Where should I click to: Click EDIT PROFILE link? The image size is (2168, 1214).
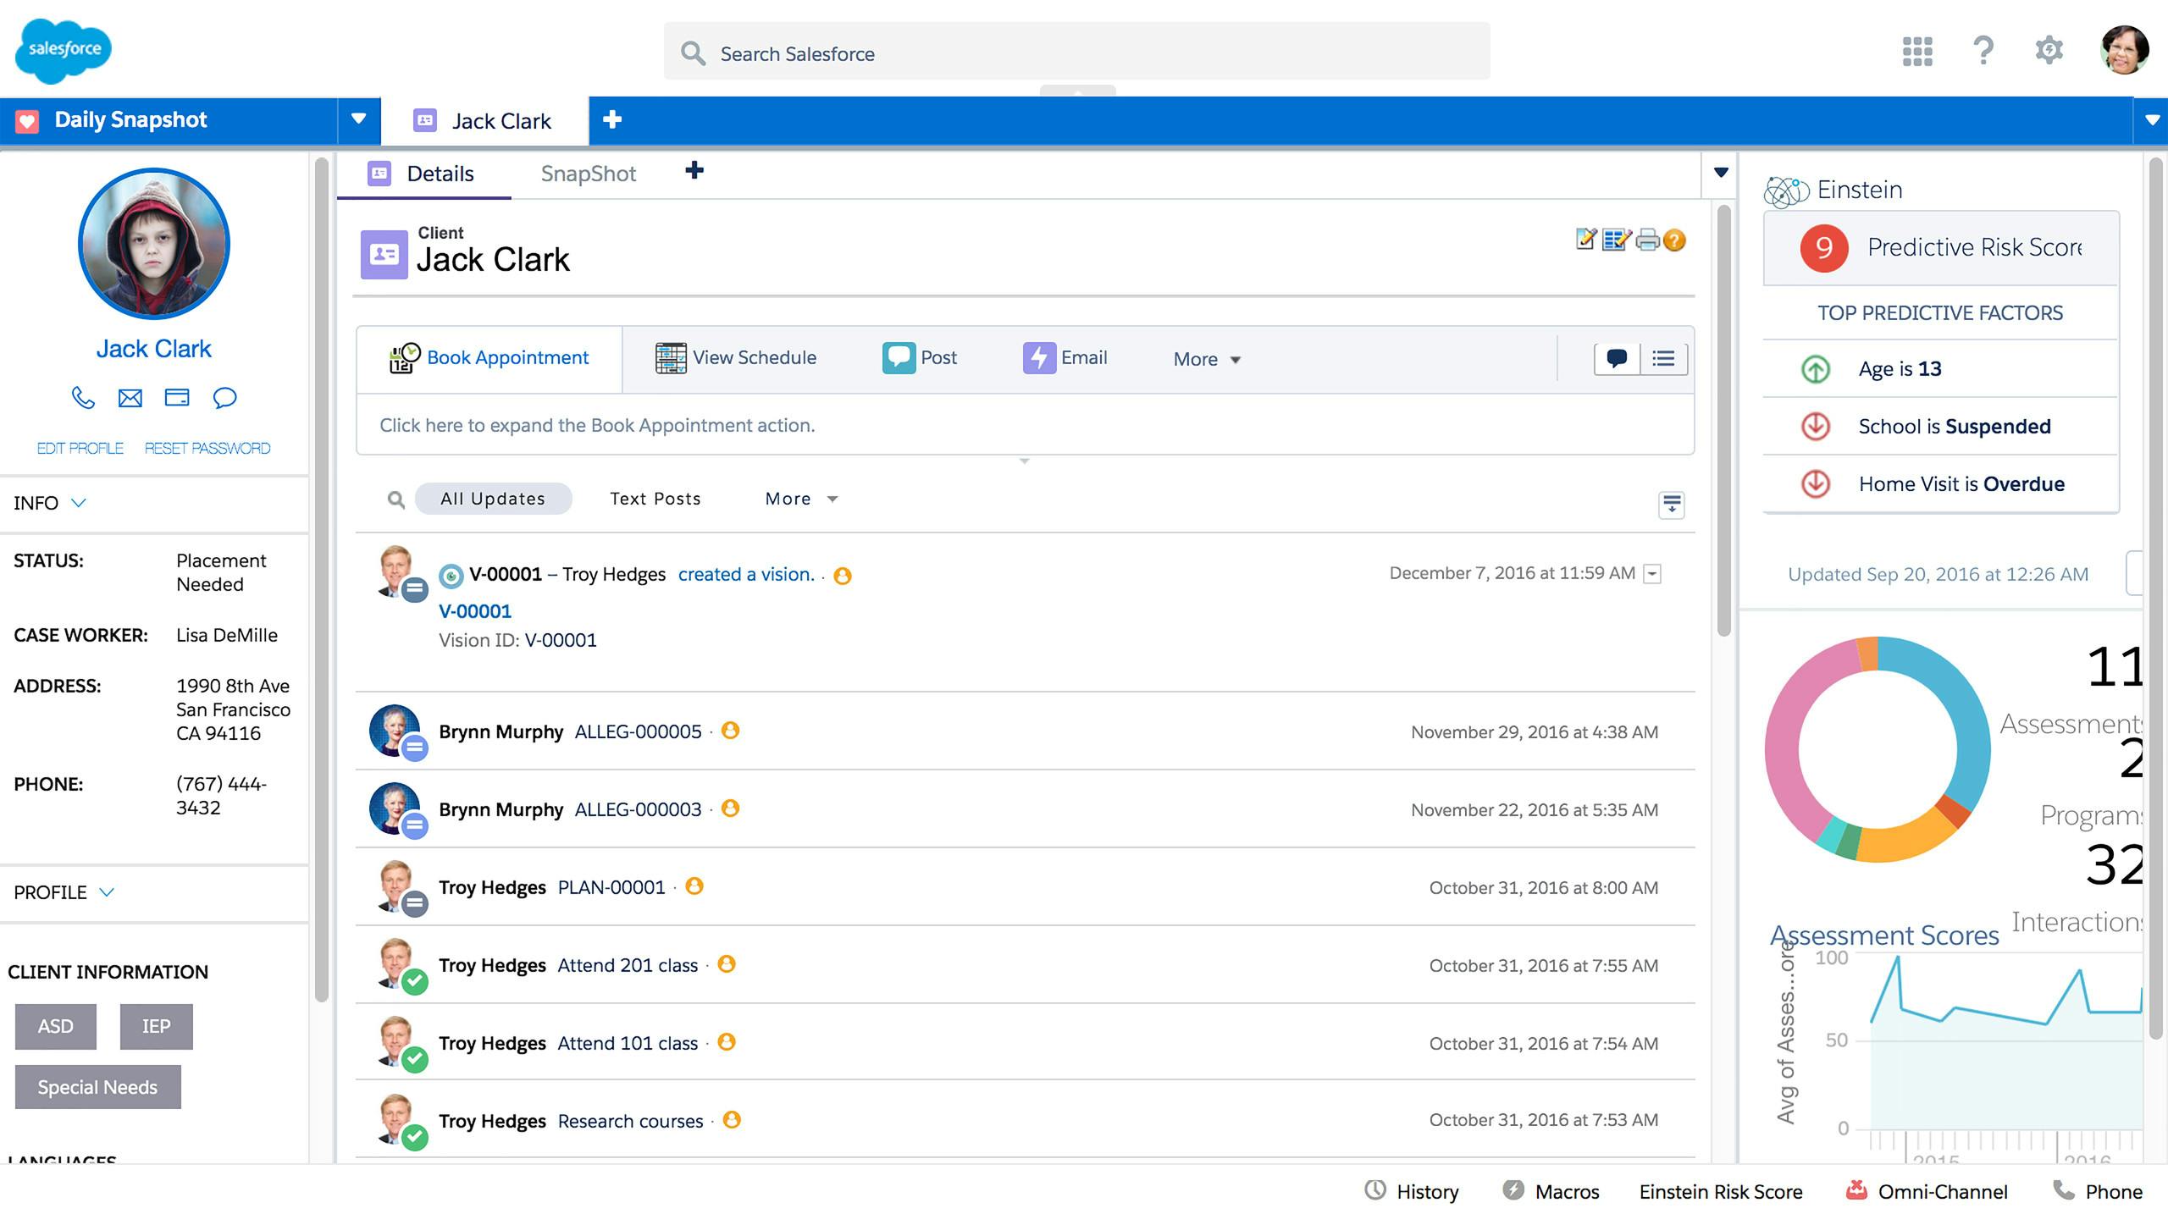[80, 448]
